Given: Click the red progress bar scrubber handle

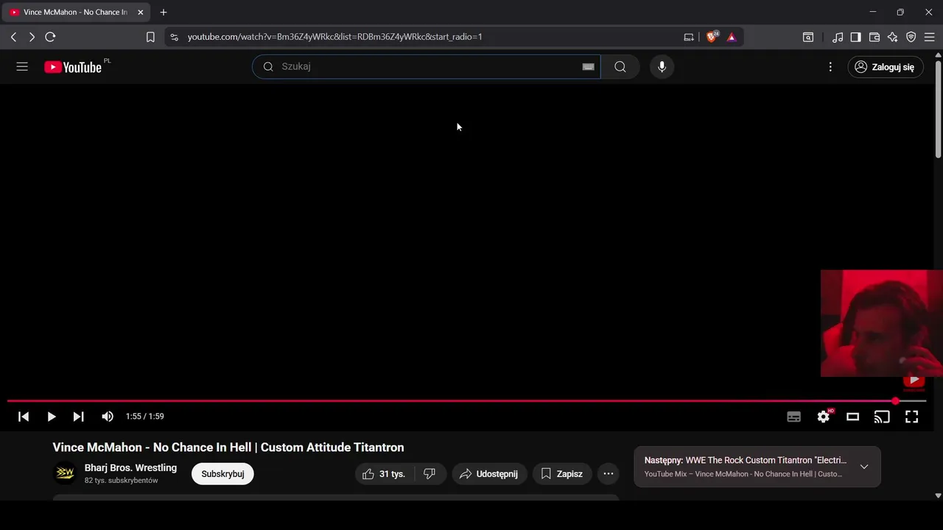Looking at the screenshot, I should tap(895, 401).
